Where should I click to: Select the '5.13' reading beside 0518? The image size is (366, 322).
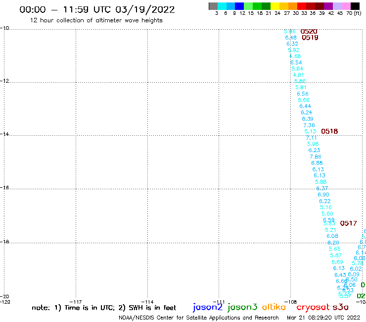(310, 131)
